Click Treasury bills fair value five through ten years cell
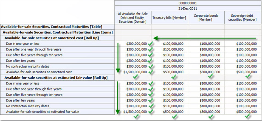The height and width of the screenshot is (121, 262). 170,95
